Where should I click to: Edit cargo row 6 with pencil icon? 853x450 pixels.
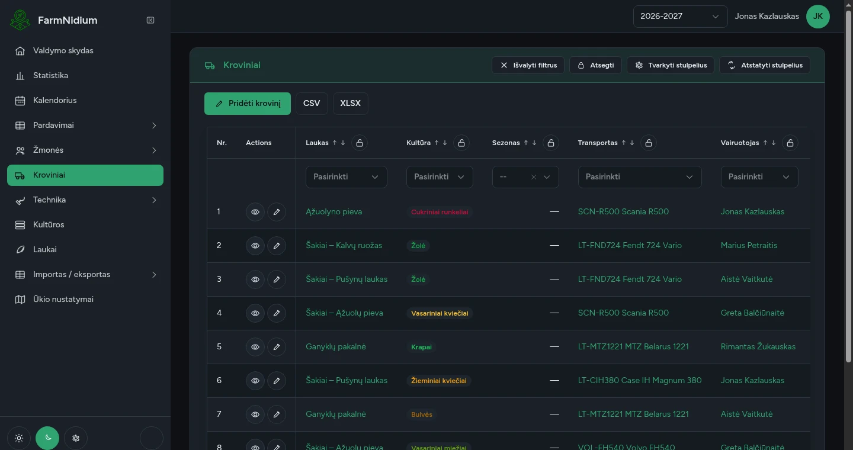coord(277,381)
